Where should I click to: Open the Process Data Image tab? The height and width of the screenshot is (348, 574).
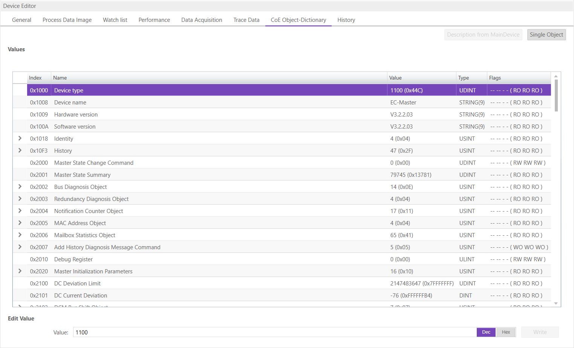[x=67, y=20]
